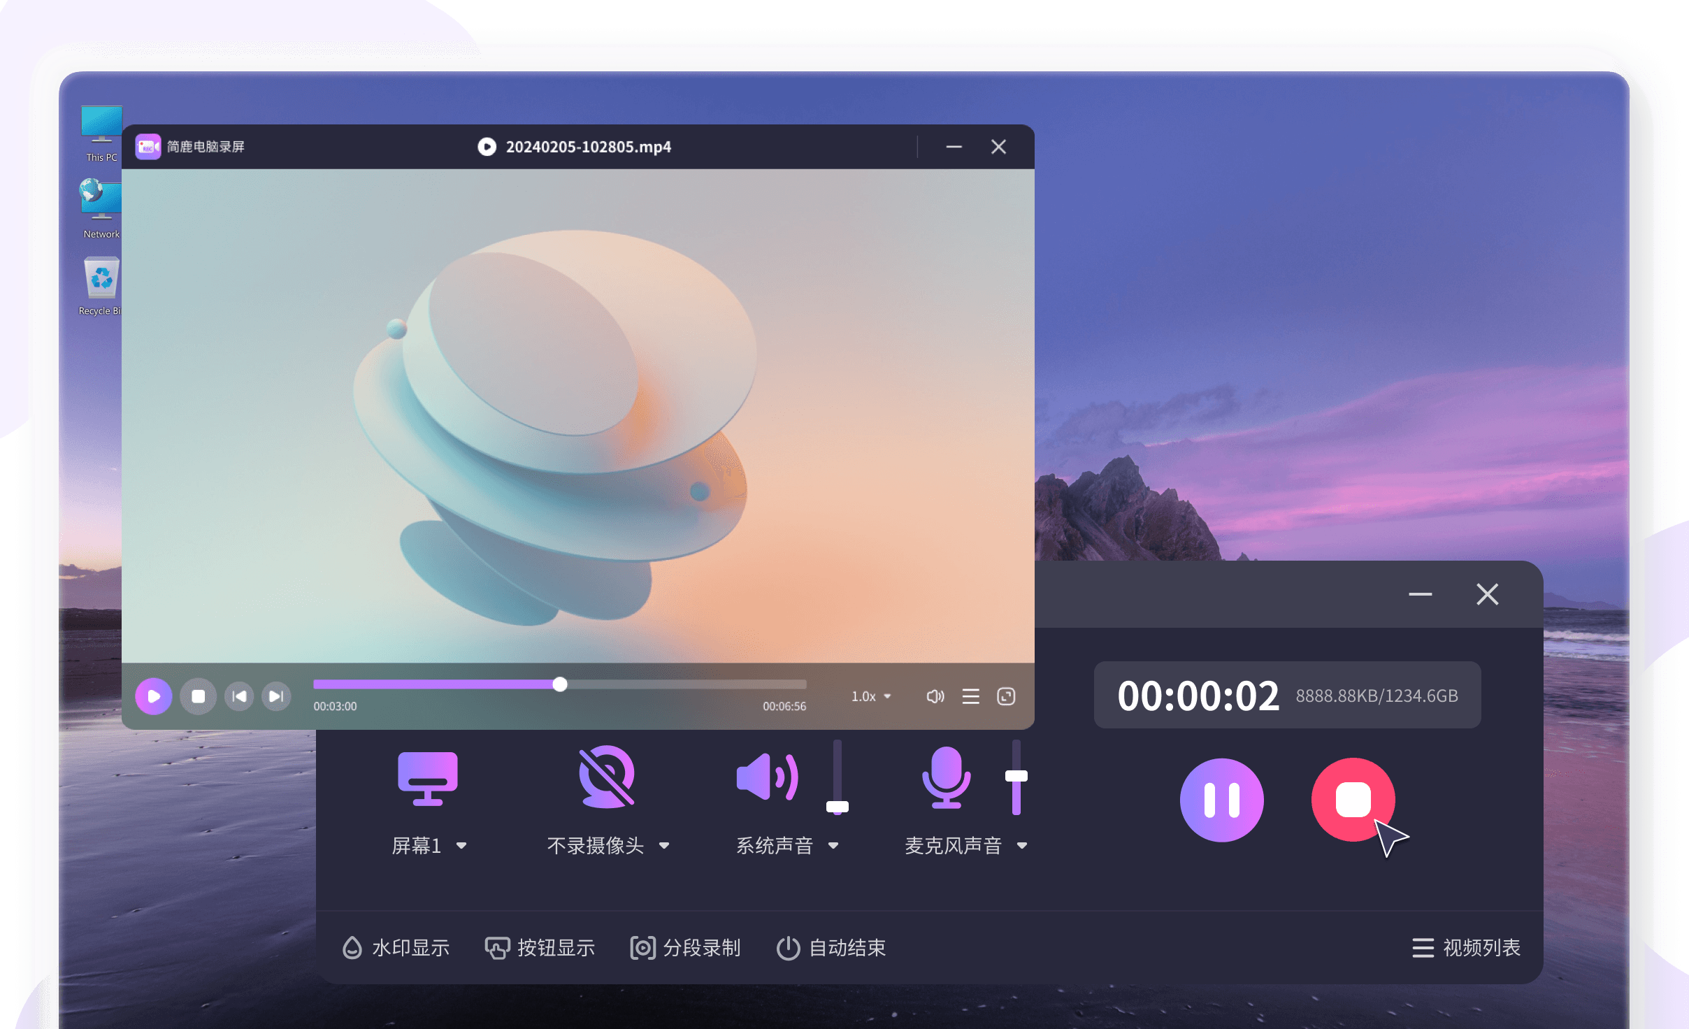Disable webcam recording via 不录摄像头

598,845
